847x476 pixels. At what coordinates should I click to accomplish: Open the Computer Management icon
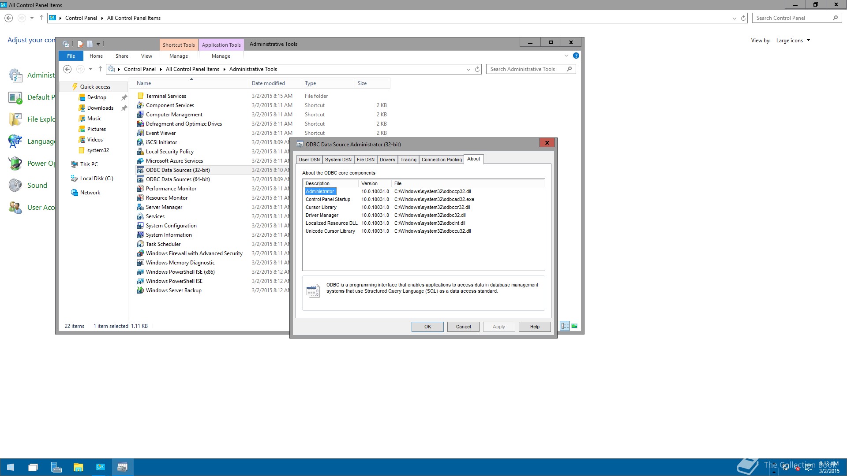(x=140, y=115)
